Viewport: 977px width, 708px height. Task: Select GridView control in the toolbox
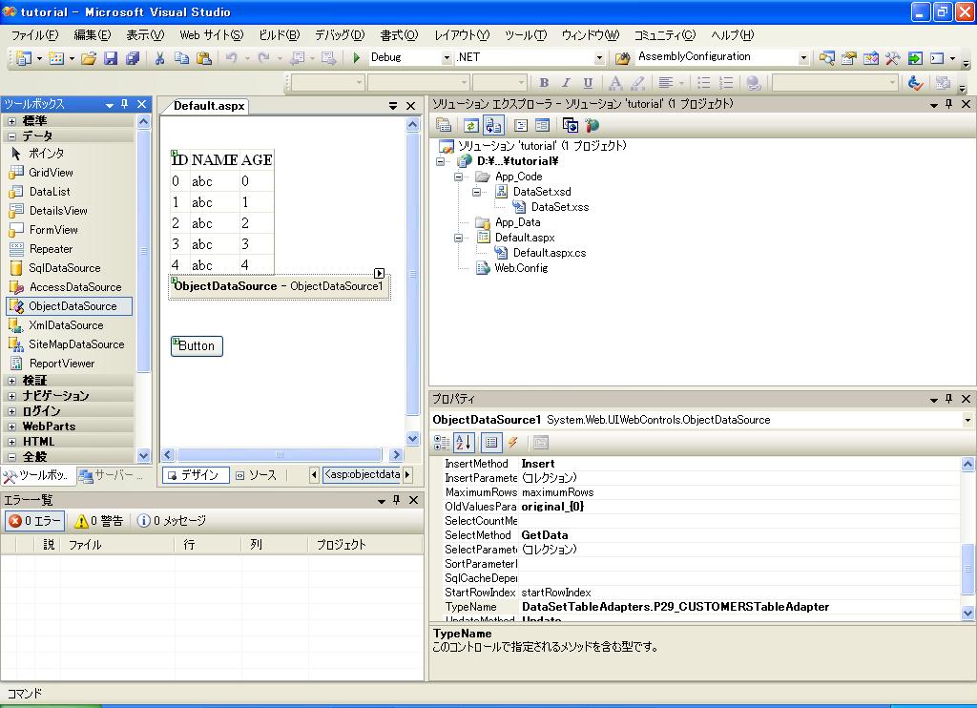coord(69,173)
